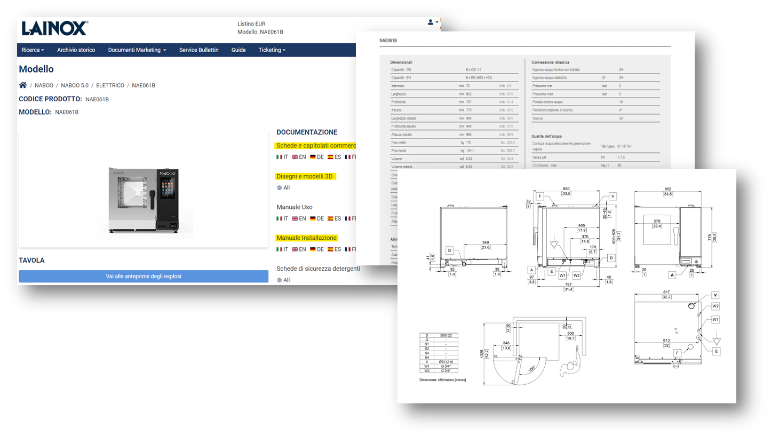Image resolution: width=771 pixels, height=438 pixels.
Task: Select English flag under Manuale Uso
Action: (x=299, y=218)
